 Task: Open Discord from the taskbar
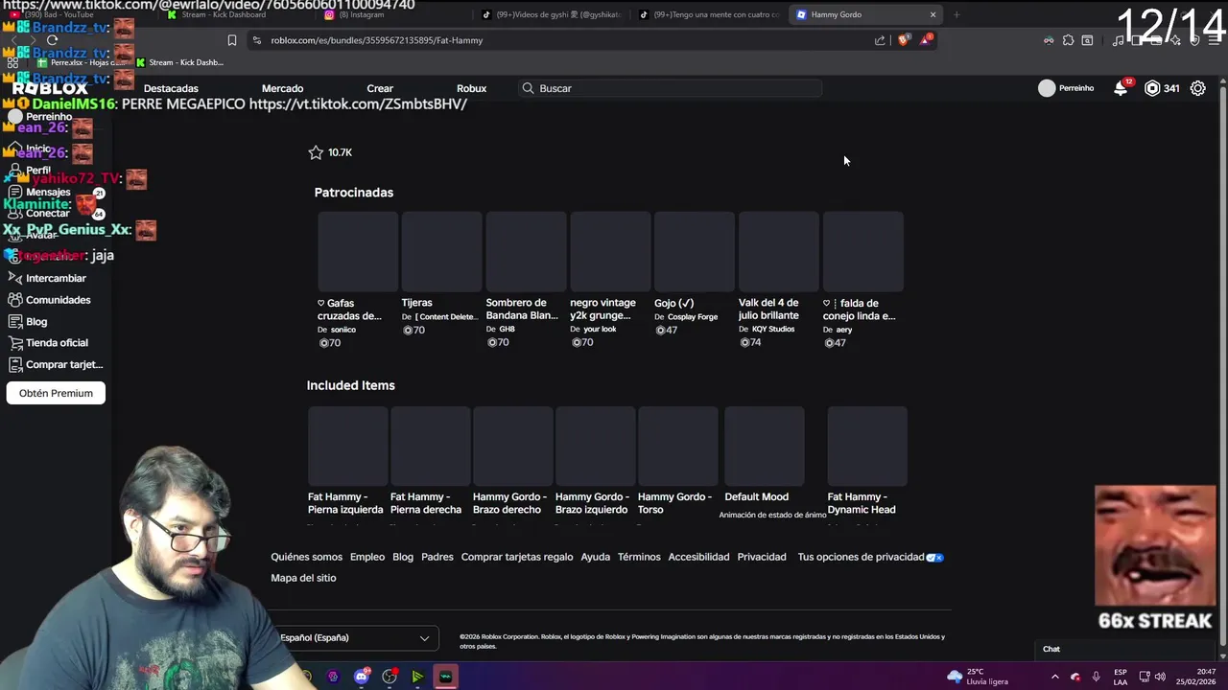click(x=362, y=677)
